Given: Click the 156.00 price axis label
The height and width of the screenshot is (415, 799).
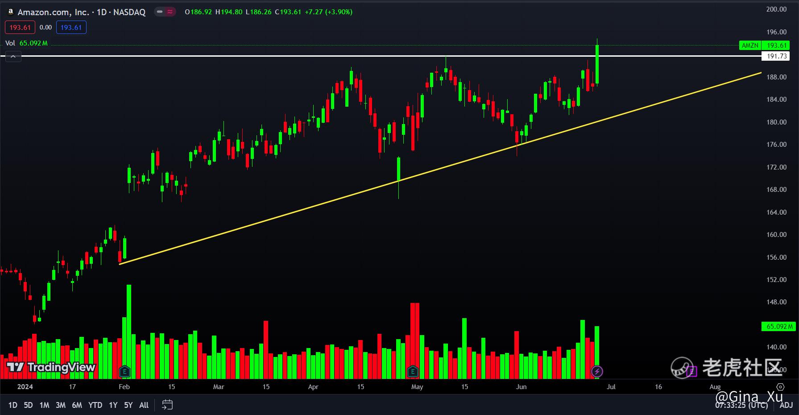Looking at the screenshot, I should coord(776,257).
